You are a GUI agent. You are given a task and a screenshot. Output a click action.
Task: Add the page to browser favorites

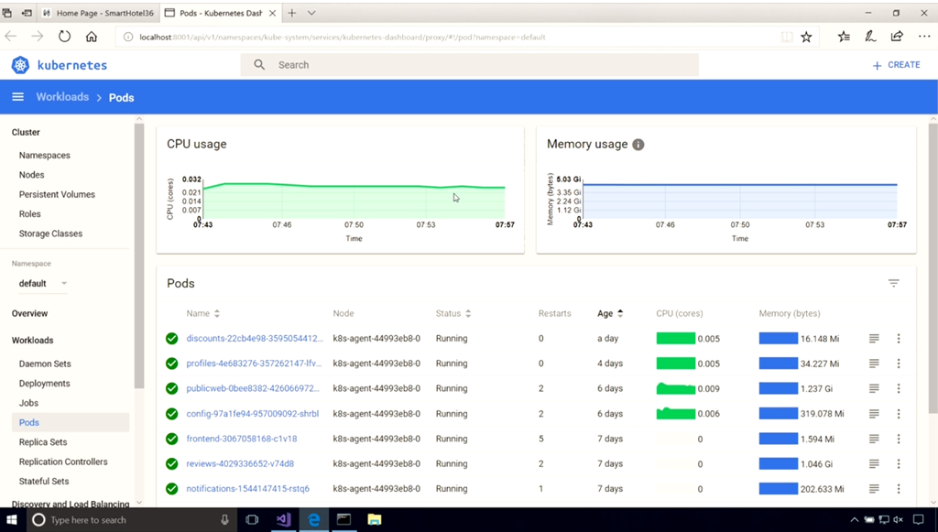point(806,37)
